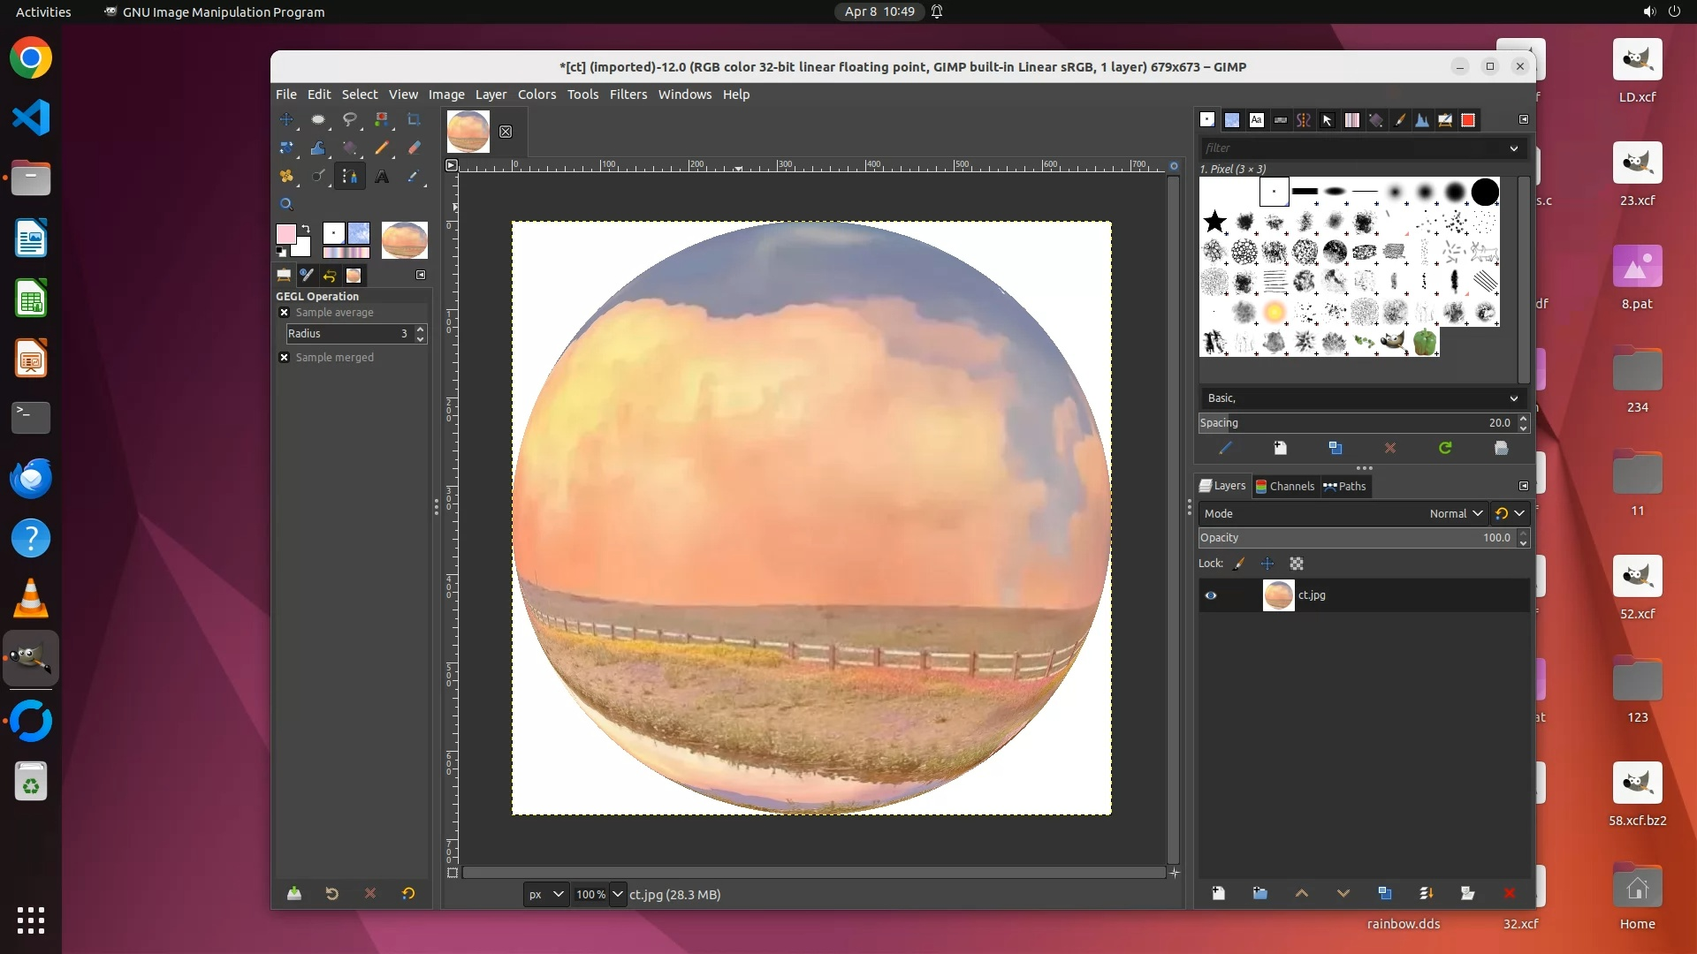Toggle the Sample merged checkbox
Viewport: 1697px width, 954px height.
pos(284,358)
